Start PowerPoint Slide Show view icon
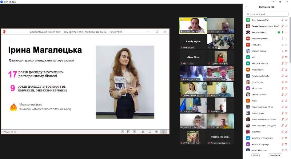This screenshot has width=291, height=159. [163, 132]
